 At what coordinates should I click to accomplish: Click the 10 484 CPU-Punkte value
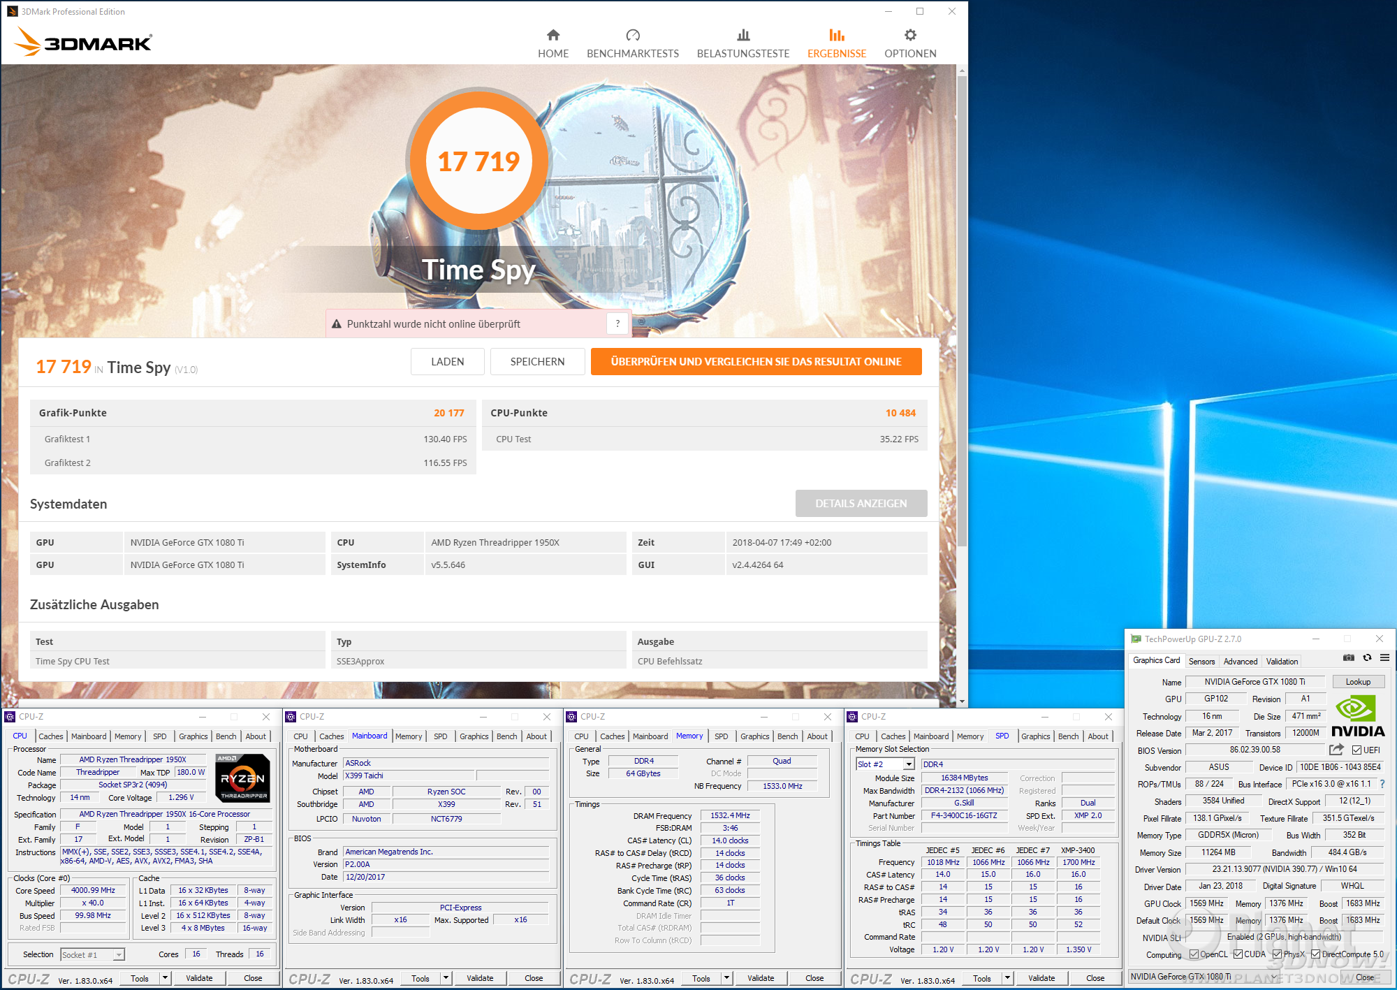tap(900, 413)
